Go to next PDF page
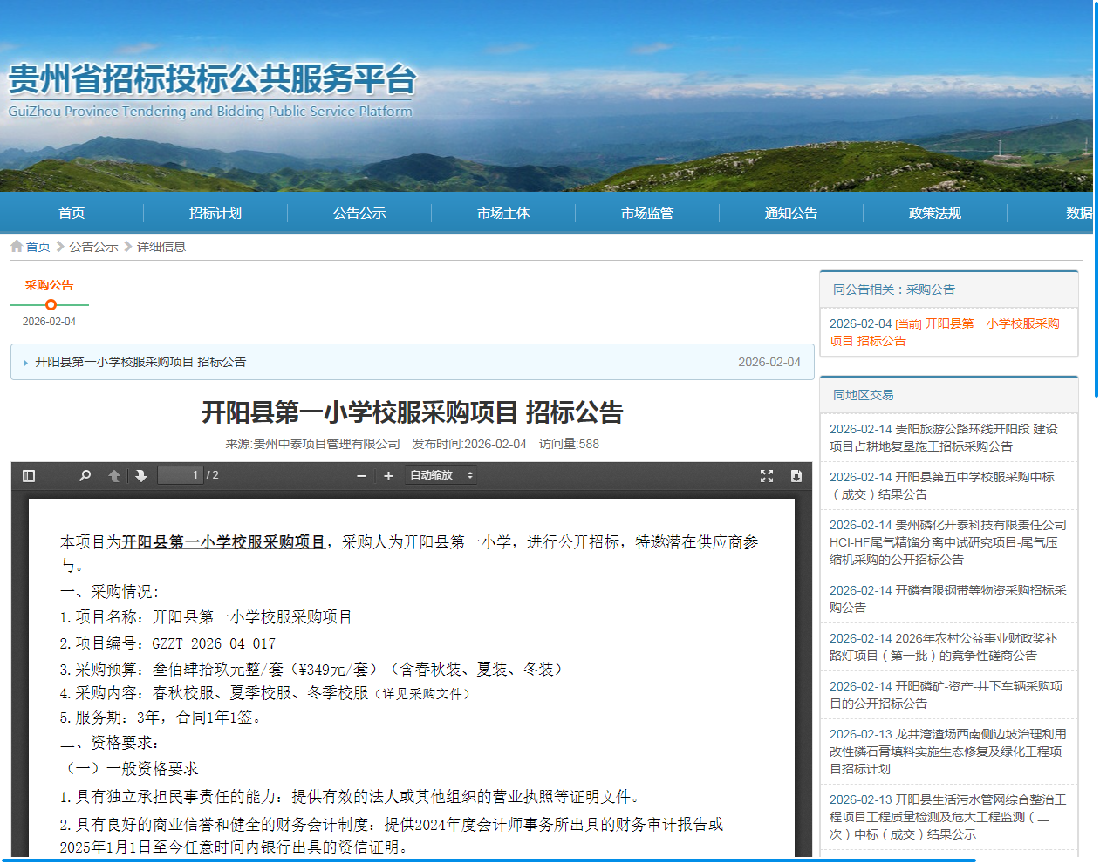The image size is (1100, 864). [141, 476]
